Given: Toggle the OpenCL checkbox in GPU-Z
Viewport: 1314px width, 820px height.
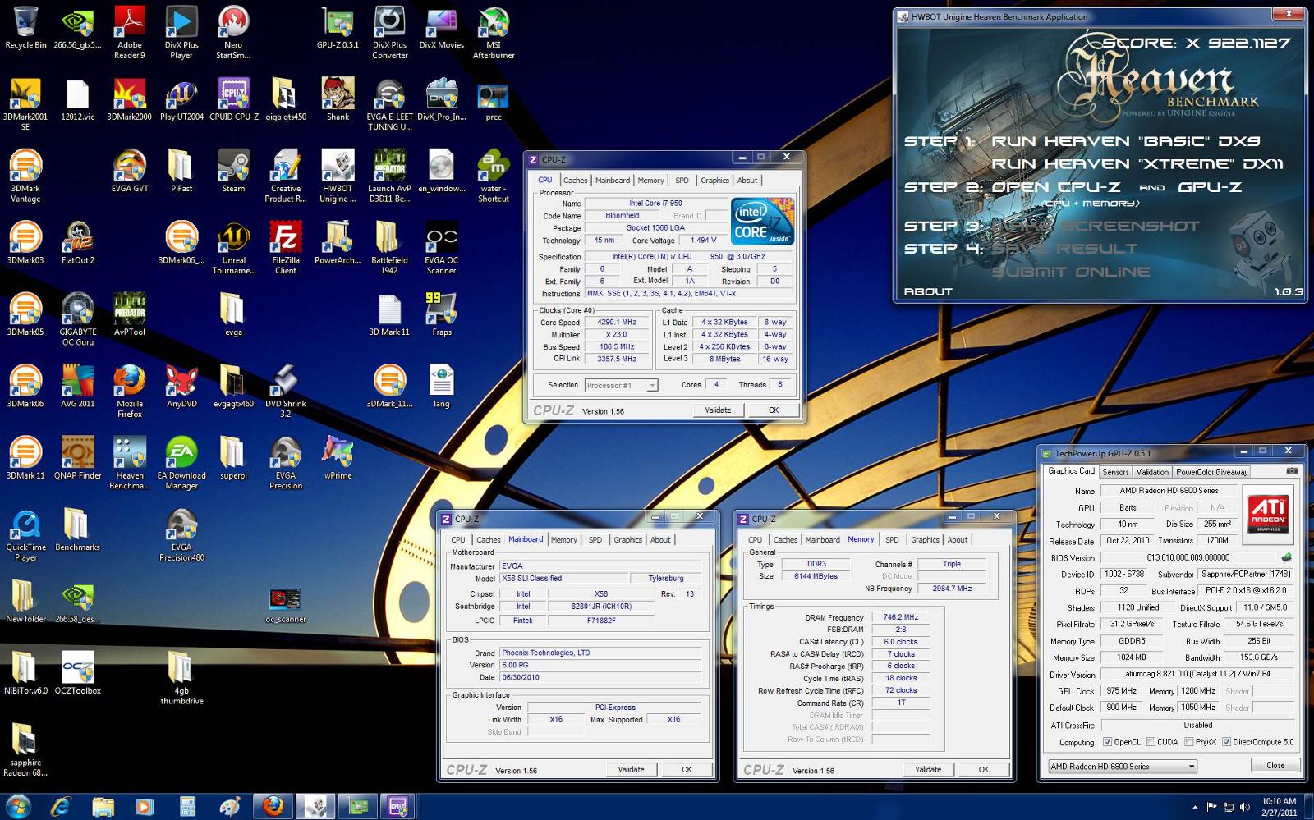Looking at the screenshot, I should [x=1107, y=742].
